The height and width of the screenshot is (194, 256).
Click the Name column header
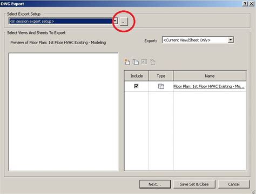(210, 76)
